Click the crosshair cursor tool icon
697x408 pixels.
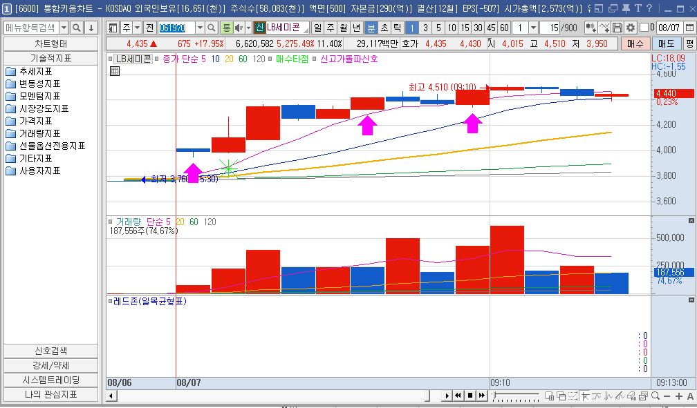click(585, 396)
